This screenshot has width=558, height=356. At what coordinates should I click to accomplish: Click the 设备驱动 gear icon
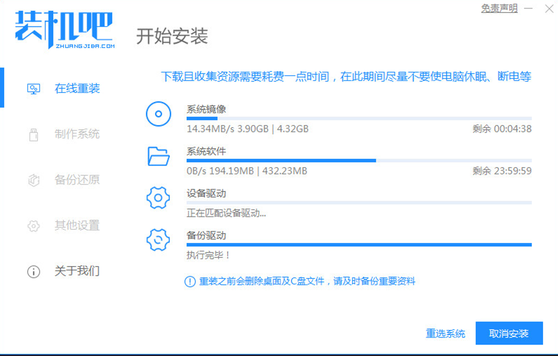click(x=159, y=198)
